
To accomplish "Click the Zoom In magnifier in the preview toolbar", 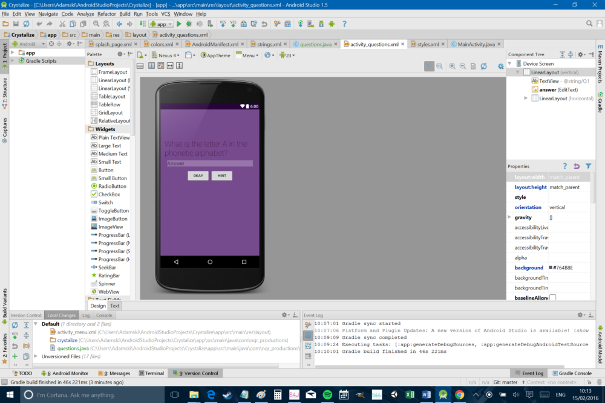I will click(x=452, y=66).
